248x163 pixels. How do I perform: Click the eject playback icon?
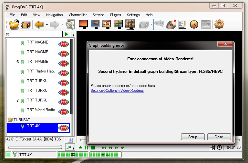point(80,148)
